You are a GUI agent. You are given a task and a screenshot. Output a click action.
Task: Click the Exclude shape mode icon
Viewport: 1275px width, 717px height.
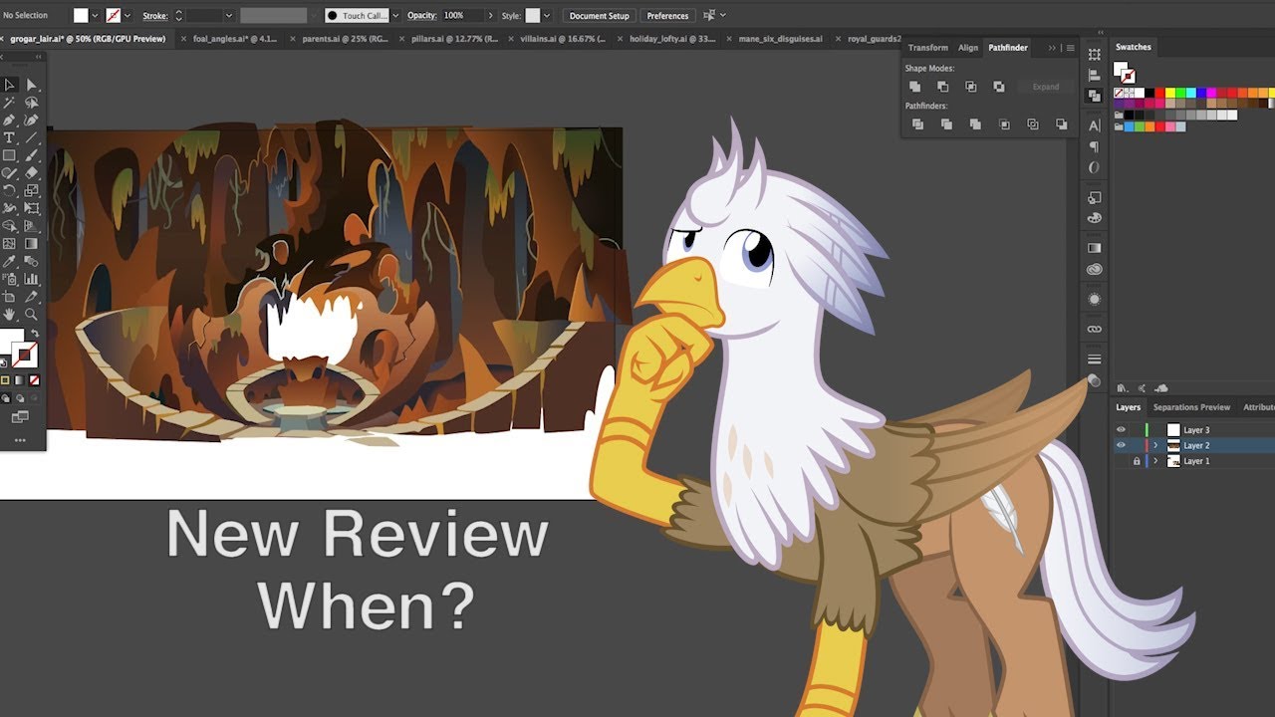(999, 87)
